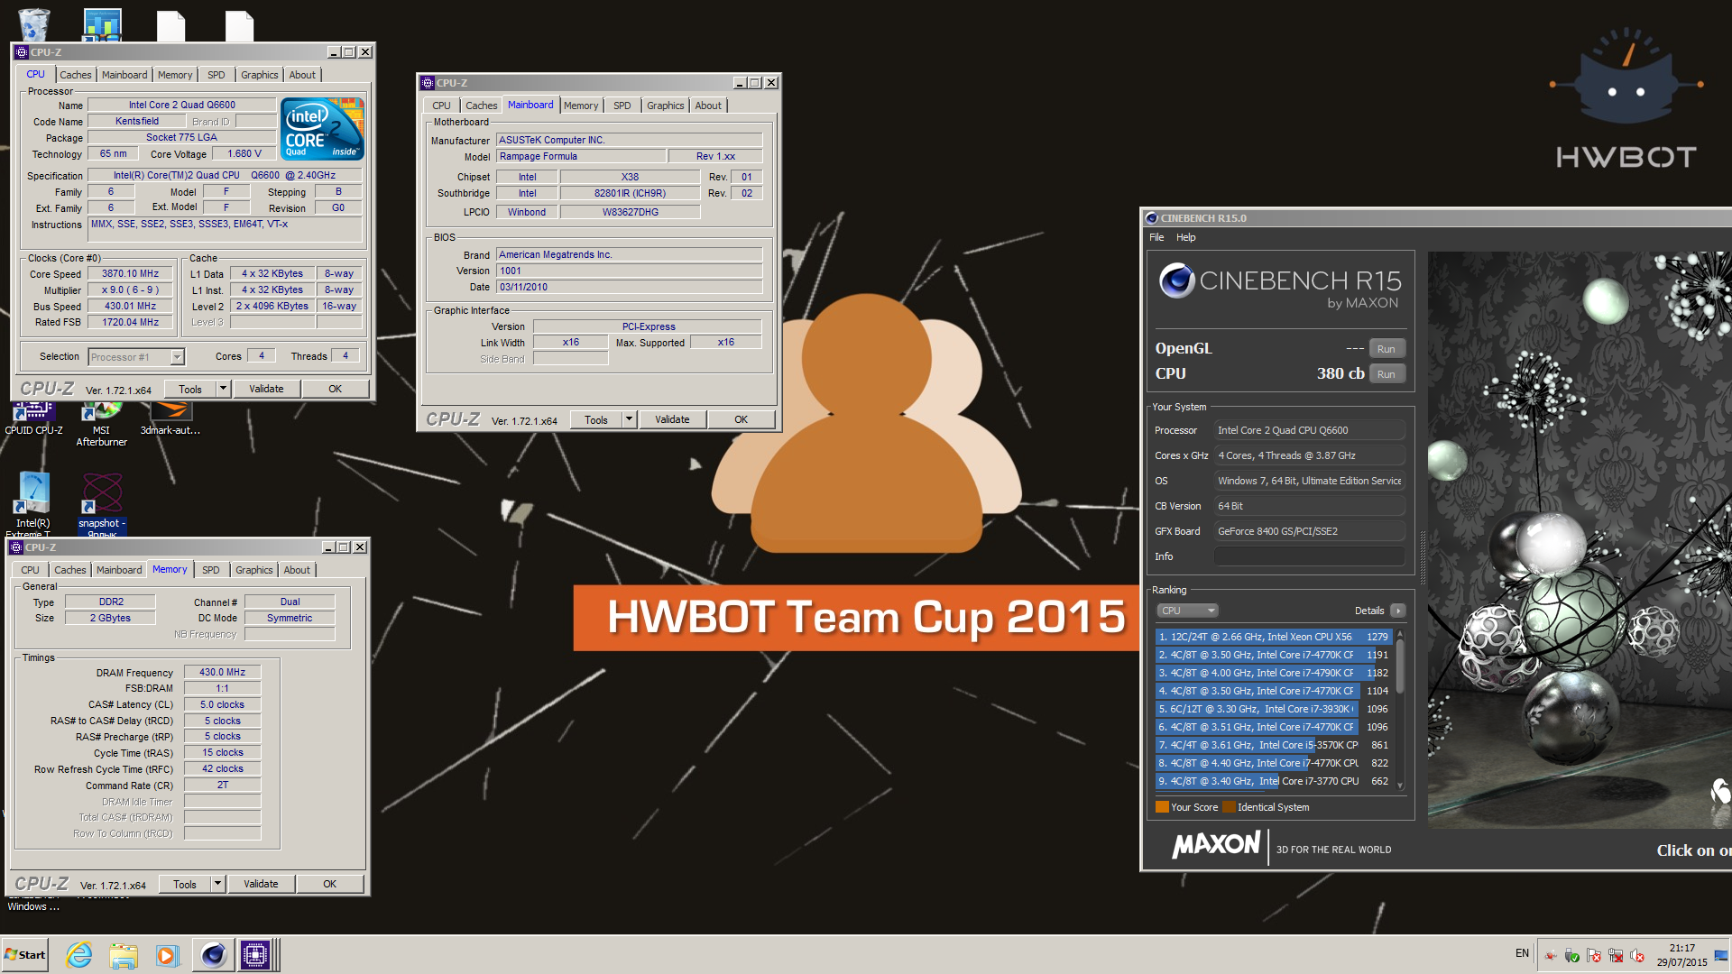
Task: Click OK in Mainboard CPU-Z window
Action: click(741, 419)
